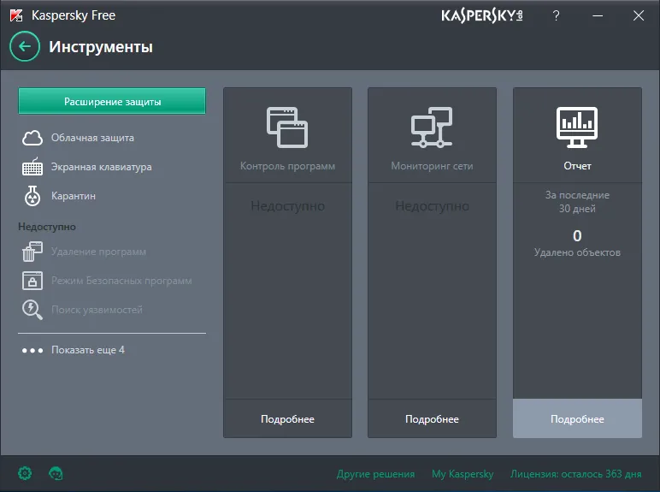
Task: Open help with the question mark icon
Action: (556, 15)
